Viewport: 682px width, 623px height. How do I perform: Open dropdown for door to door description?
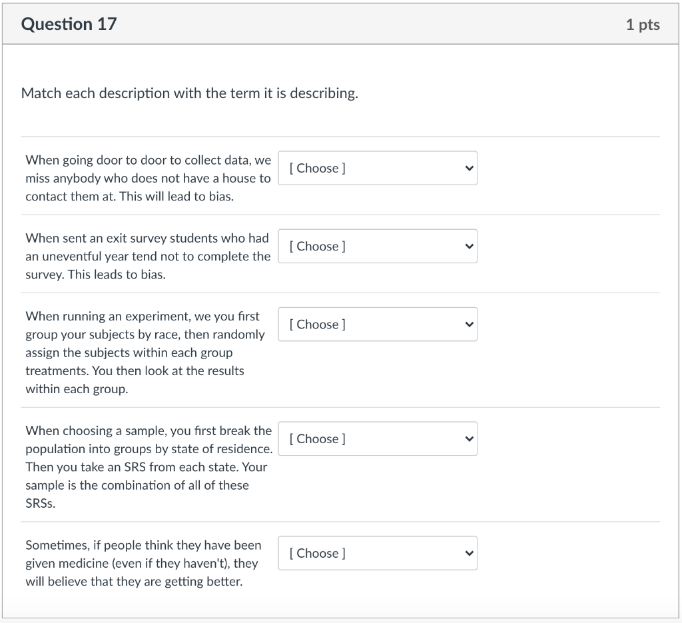(377, 168)
